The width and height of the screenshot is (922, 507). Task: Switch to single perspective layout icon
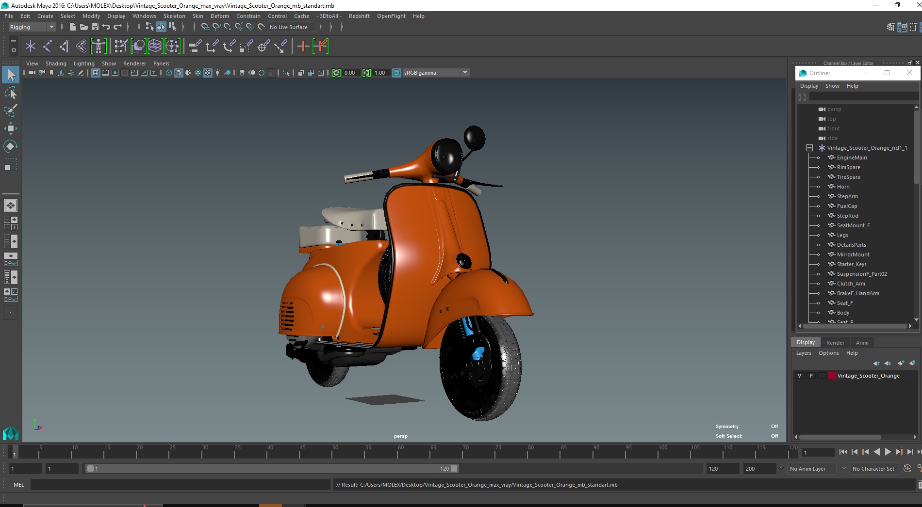pyautogui.click(x=10, y=206)
